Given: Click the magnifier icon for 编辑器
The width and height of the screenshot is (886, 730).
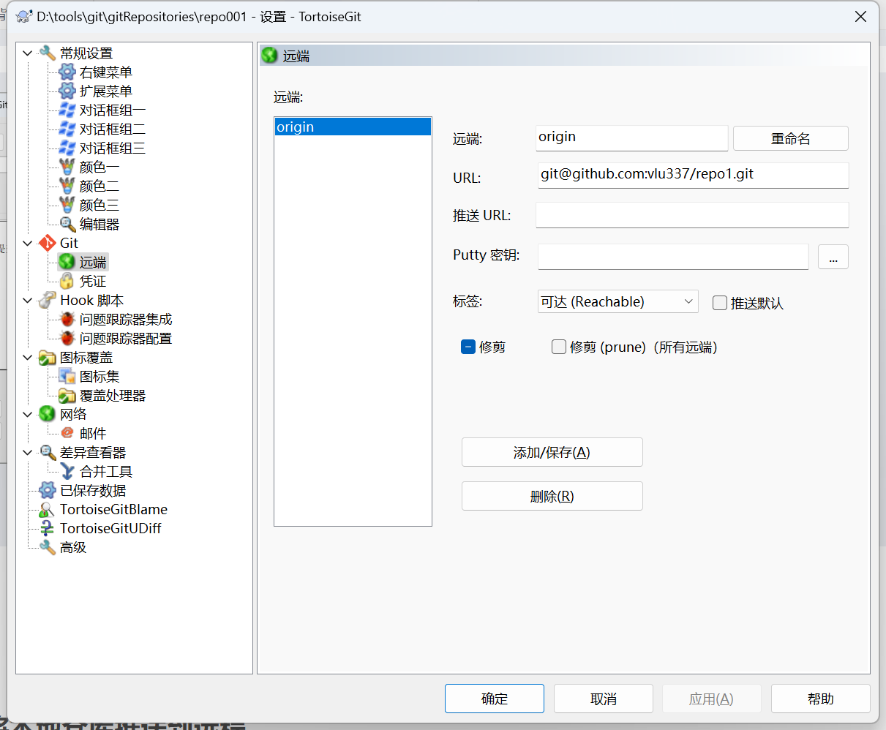Looking at the screenshot, I should tap(67, 224).
